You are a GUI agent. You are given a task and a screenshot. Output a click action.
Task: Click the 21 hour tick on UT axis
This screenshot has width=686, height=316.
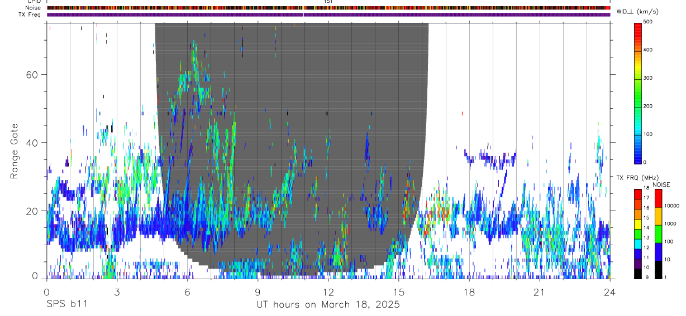tap(540, 292)
